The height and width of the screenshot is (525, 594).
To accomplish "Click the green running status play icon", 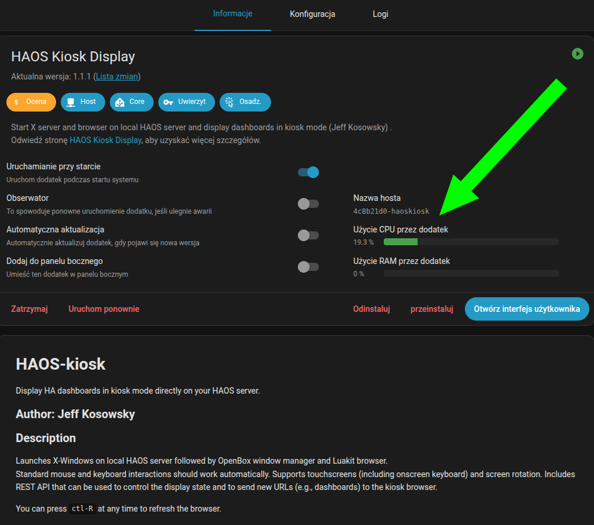I will (577, 54).
